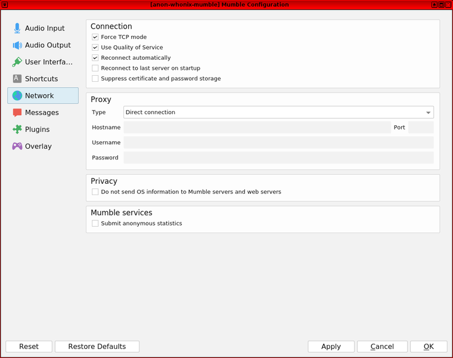The image size is (453, 358).
Task: Select the Plugins puzzle piece icon
Action: coord(17,129)
